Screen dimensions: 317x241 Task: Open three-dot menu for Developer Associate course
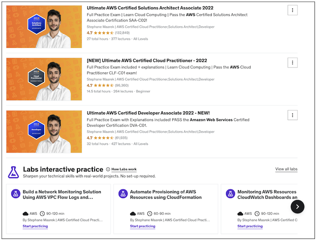coord(292,115)
